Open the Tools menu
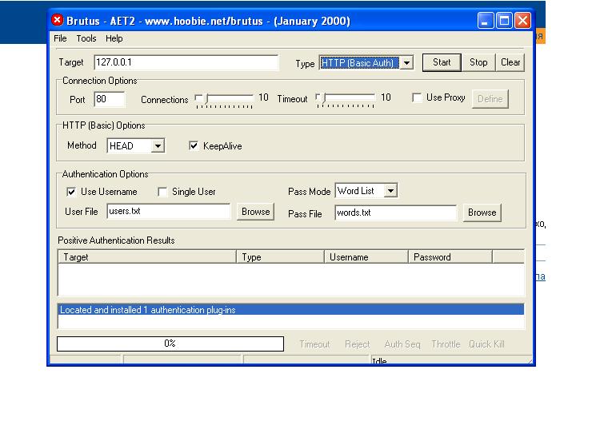 click(86, 38)
